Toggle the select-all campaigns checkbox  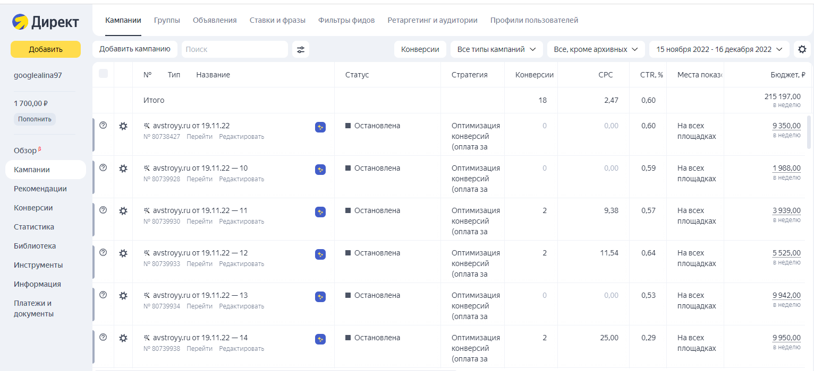tap(103, 74)
